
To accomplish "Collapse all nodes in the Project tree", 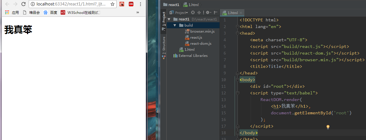I will point(199,13).
